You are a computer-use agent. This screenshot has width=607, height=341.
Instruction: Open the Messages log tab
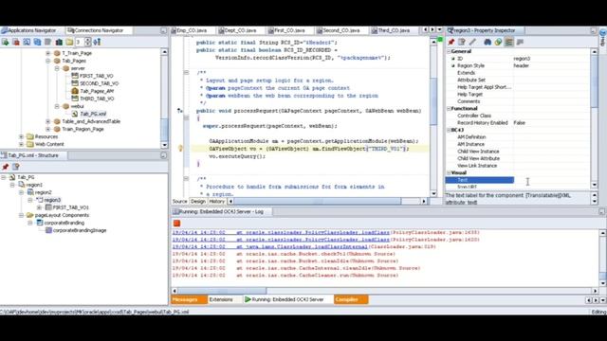(189, 299)
